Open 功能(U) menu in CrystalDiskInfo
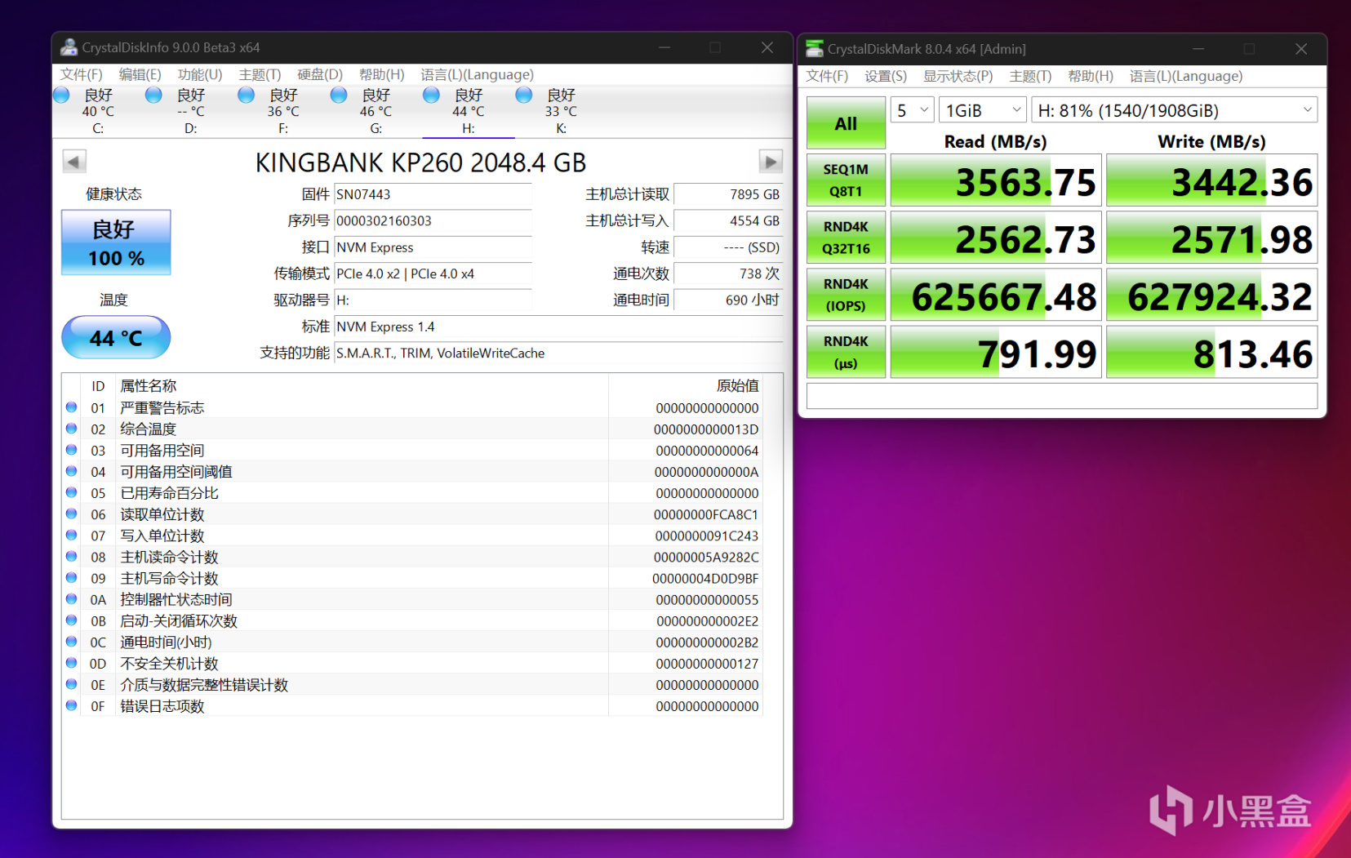Viewport: 1351px width, 858px height. pos(200,74)
